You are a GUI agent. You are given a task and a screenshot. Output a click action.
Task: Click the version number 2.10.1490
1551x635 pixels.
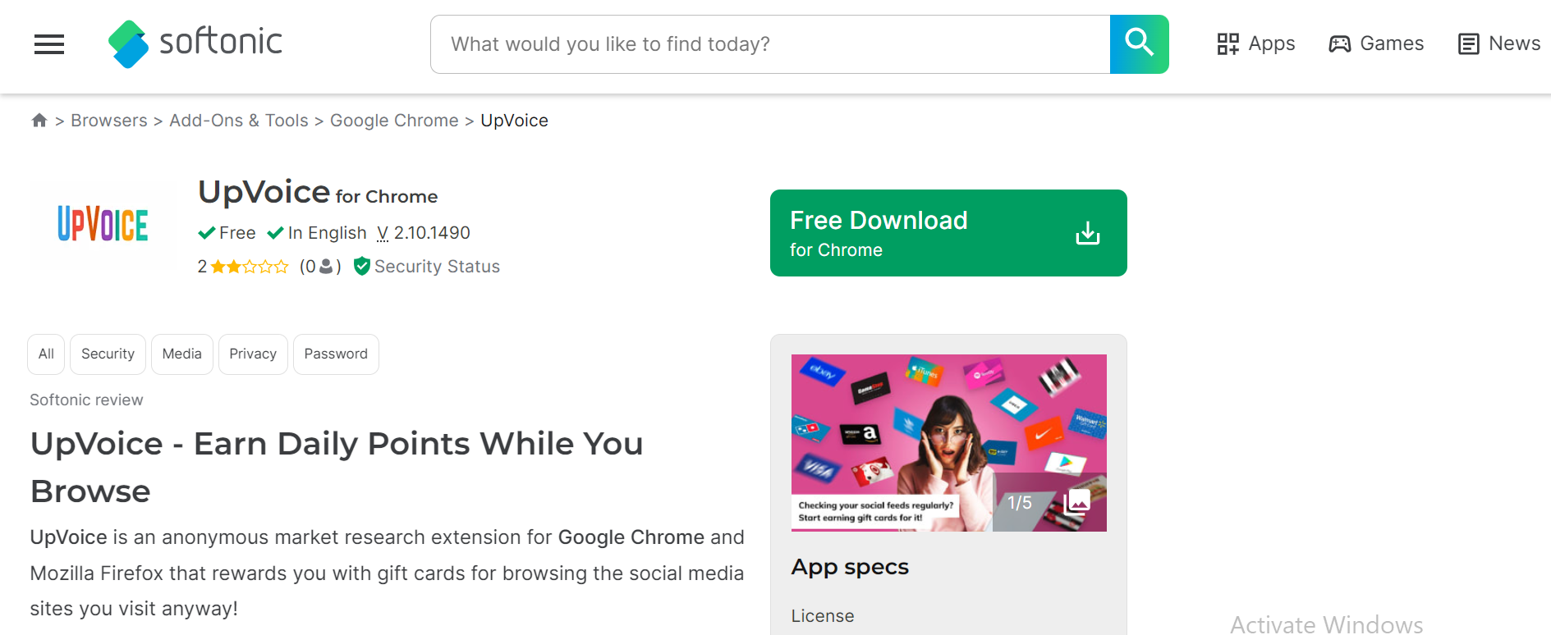[432, 233]
